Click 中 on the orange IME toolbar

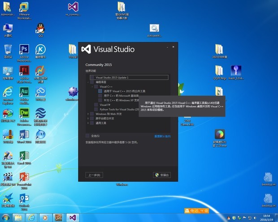point(192,211)
